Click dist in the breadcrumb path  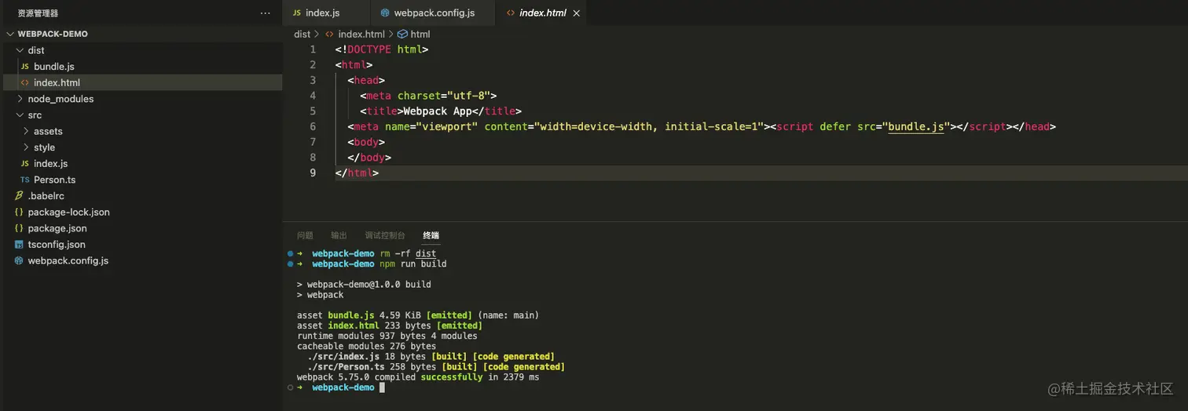click(x=302, y=34)
